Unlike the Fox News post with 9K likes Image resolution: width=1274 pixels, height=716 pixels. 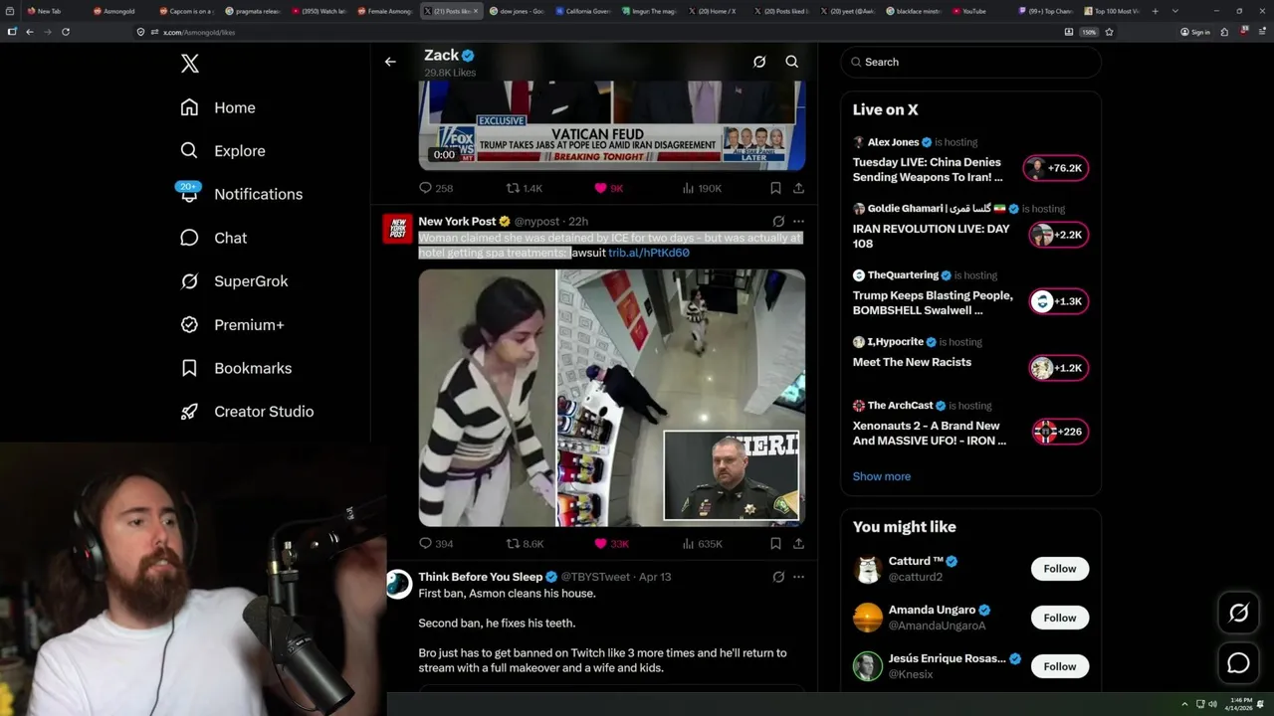pyautogui.click(x=608, y=188)
